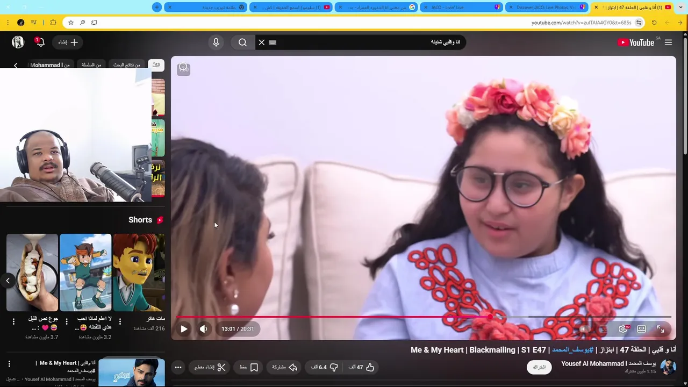Share the video (مشاركة)

pos(285,367)
